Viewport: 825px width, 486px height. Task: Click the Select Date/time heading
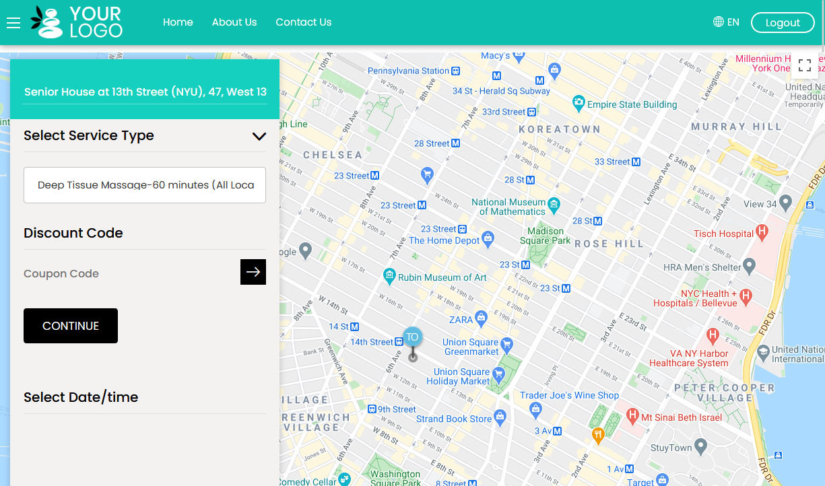[81, 397]
